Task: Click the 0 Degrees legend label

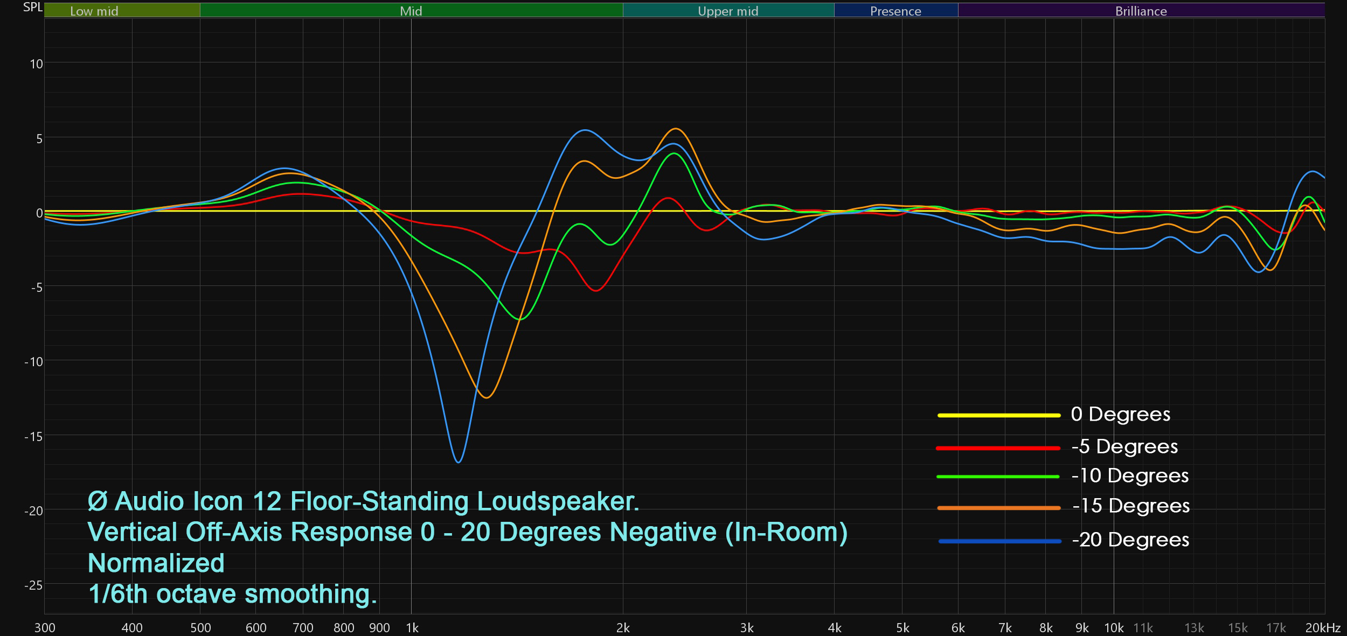Action: point(1120,414)
